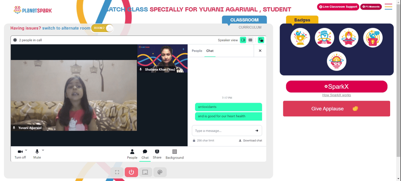Switch to grid view layout icon
401x181 pixels.
coord(250,40)
